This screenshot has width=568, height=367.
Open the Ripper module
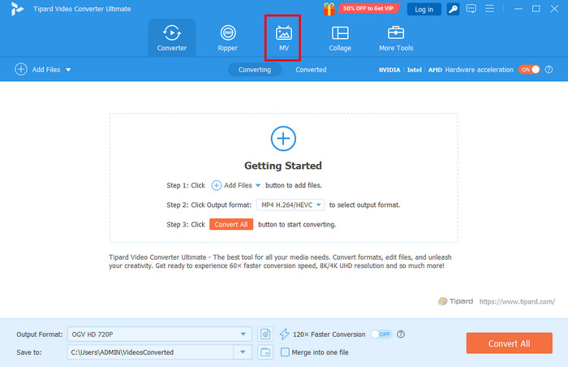(228, 38)
